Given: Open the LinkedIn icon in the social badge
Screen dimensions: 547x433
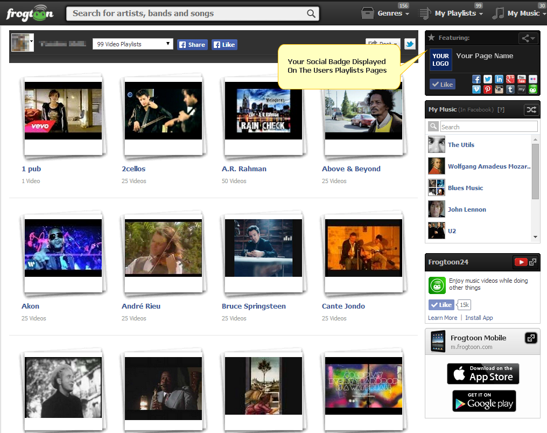Looking at the screenshot, I should [499, 80].
